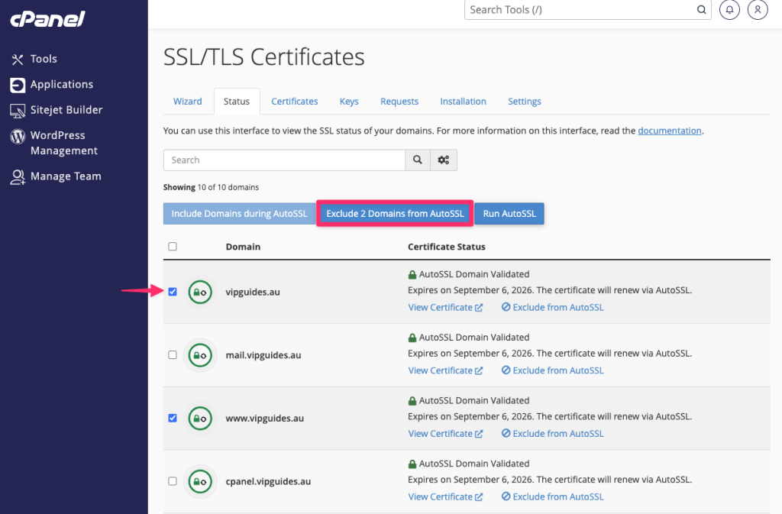782x514 pixels.
Task: Uncheck the vipguides.au checkbox
Action: click(x=173, y=292)
